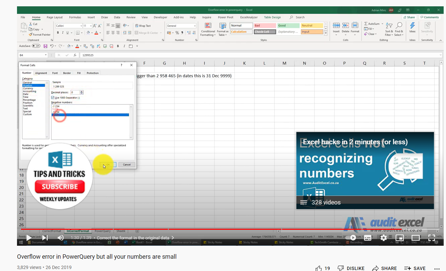Toggle subtitles/closed captions

tap(368, 238)
